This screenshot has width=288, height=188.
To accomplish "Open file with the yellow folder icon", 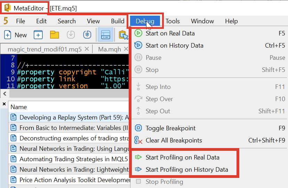I will (x=54, y=35).
